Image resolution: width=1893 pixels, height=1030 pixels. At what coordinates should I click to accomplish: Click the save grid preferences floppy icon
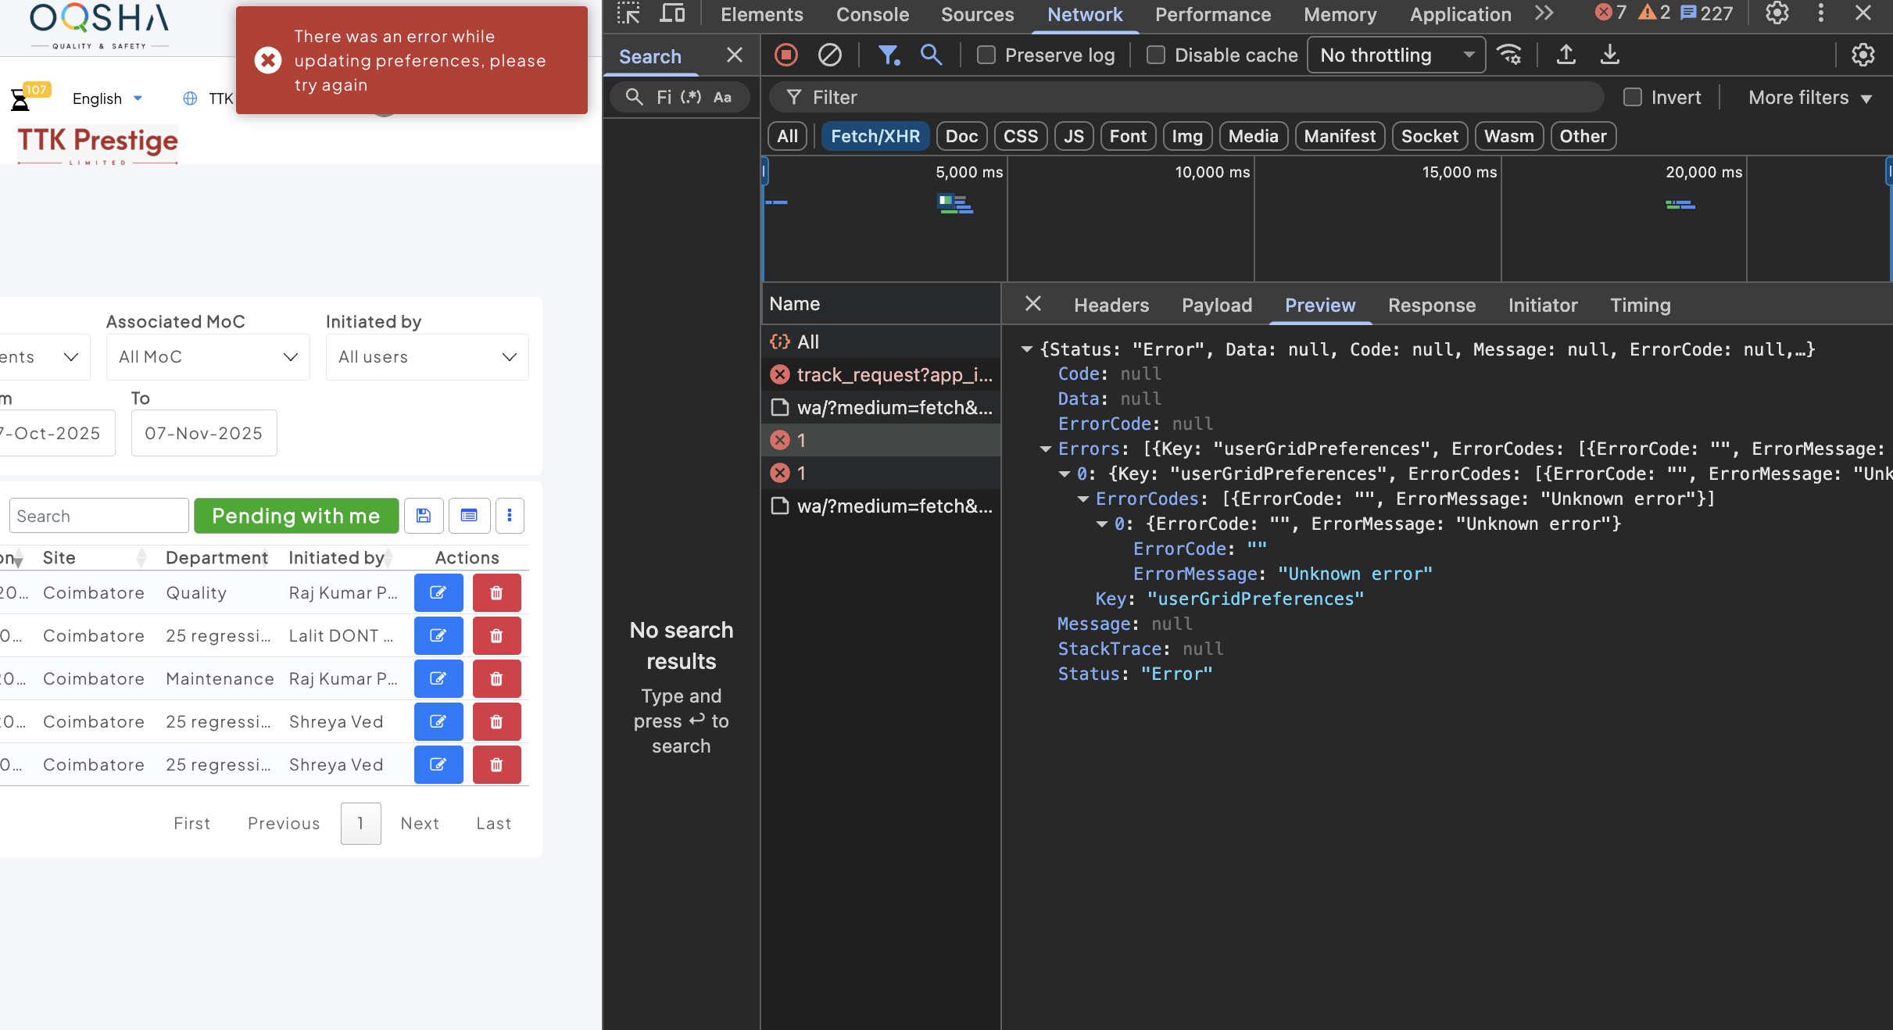coord(424,516)
